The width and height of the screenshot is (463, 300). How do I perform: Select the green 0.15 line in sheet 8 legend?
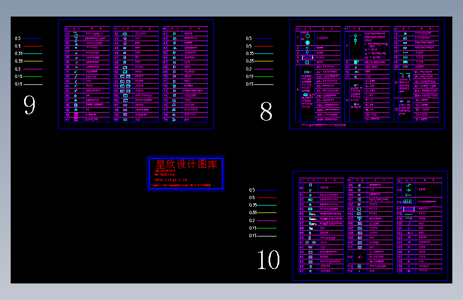(x=264, y=76)
